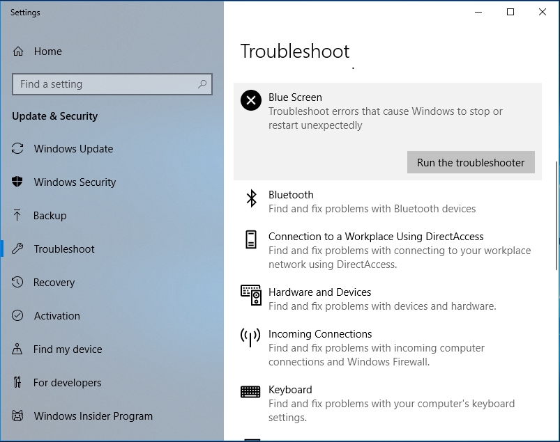Click the Blue Screen X icon

(251, 100)
